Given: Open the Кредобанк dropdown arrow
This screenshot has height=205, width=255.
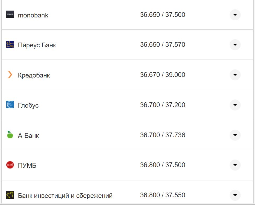Looking at the screenshot, I should coord(235,75).
